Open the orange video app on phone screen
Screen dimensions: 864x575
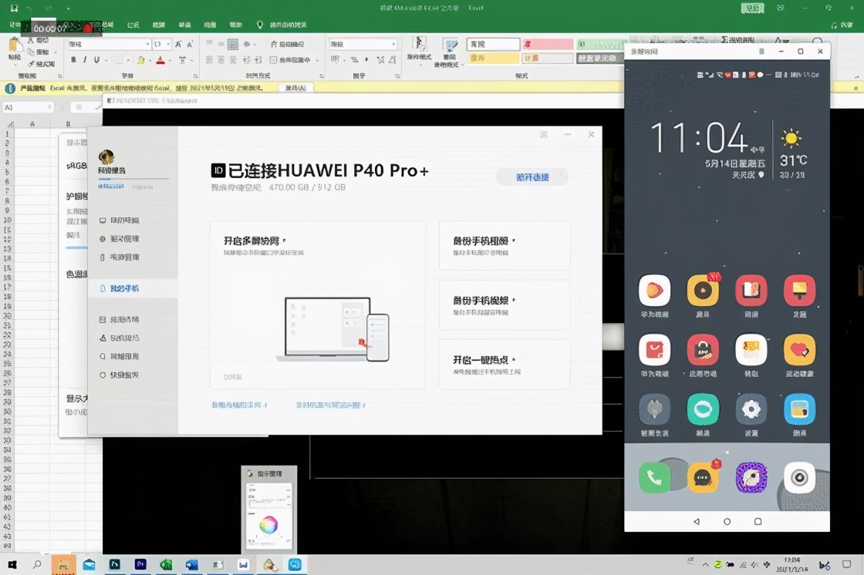coord(654,291)
